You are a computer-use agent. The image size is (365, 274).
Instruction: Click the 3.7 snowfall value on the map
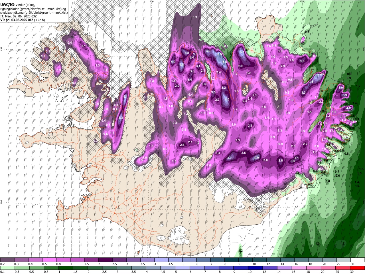point(230,158)
